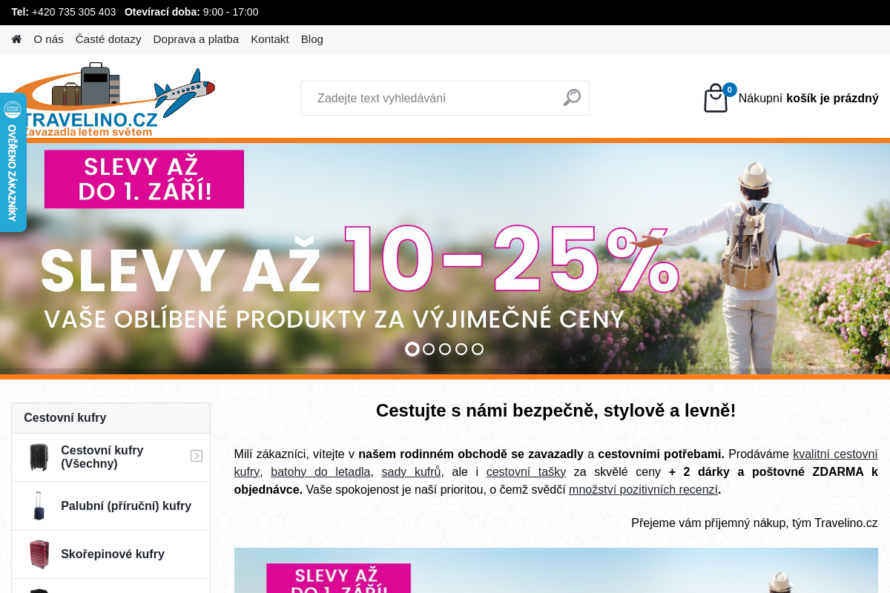
Task: Show the first banner slide
Action: click(x=412, y=349)
